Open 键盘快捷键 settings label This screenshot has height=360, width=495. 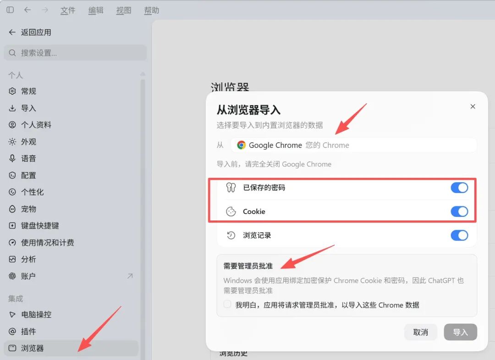pyautogui.click(x=40, y=226)
